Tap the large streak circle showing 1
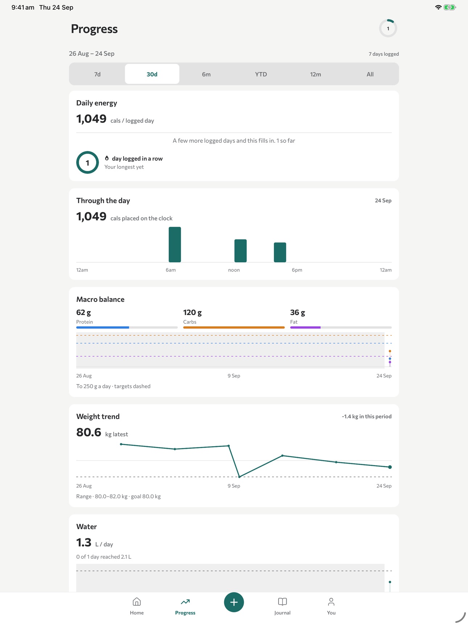This screenshot has height=625, width=468. coord(87,162)
